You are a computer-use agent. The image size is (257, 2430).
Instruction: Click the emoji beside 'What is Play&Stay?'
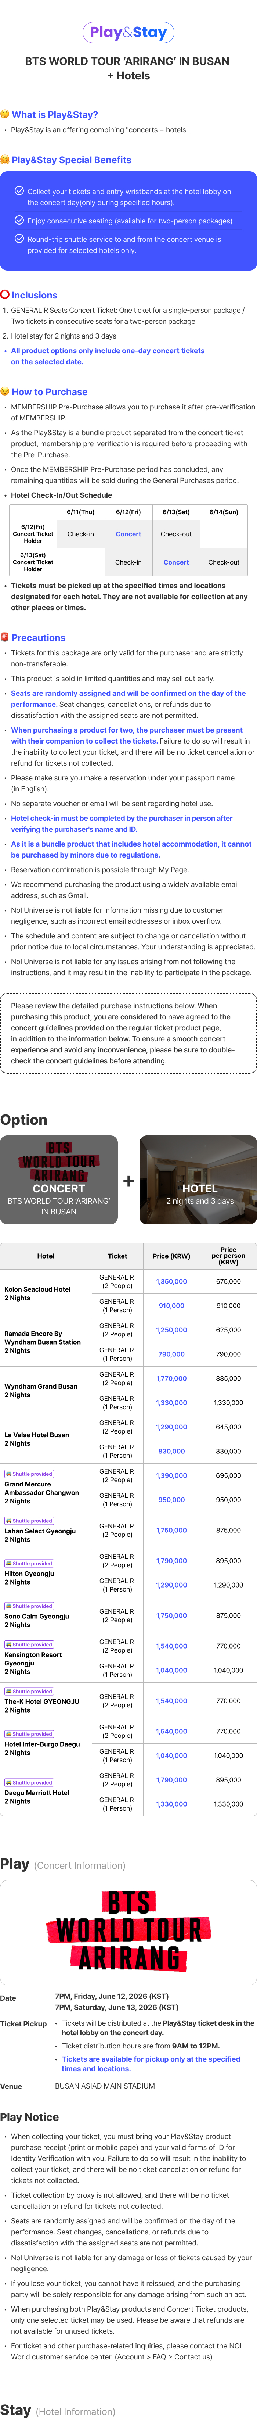point(5,114)
